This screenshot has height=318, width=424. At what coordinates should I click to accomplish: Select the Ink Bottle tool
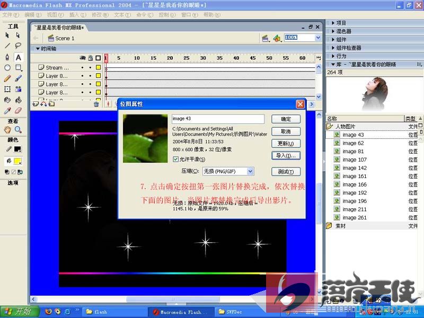7,100
